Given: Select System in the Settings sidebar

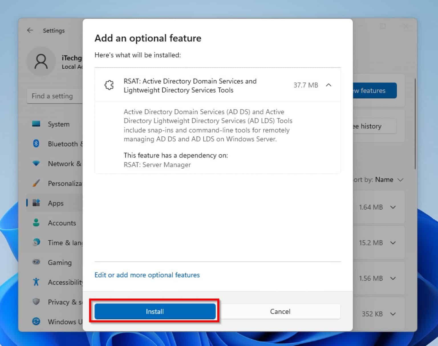Looking at the screenshot, I should pyautogui.click(x=36, y=124).
